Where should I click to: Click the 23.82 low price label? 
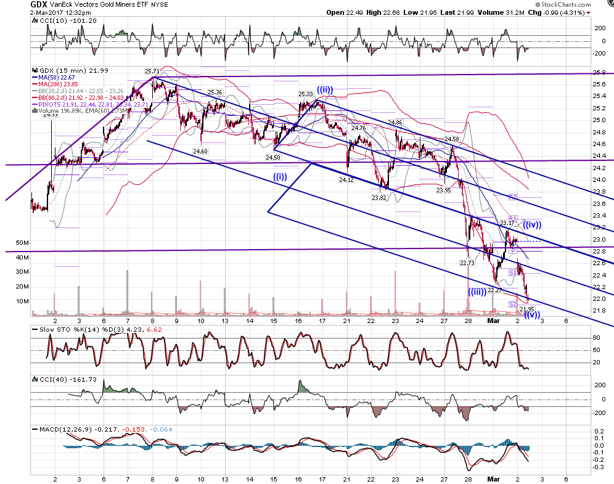tap(379, 198)
